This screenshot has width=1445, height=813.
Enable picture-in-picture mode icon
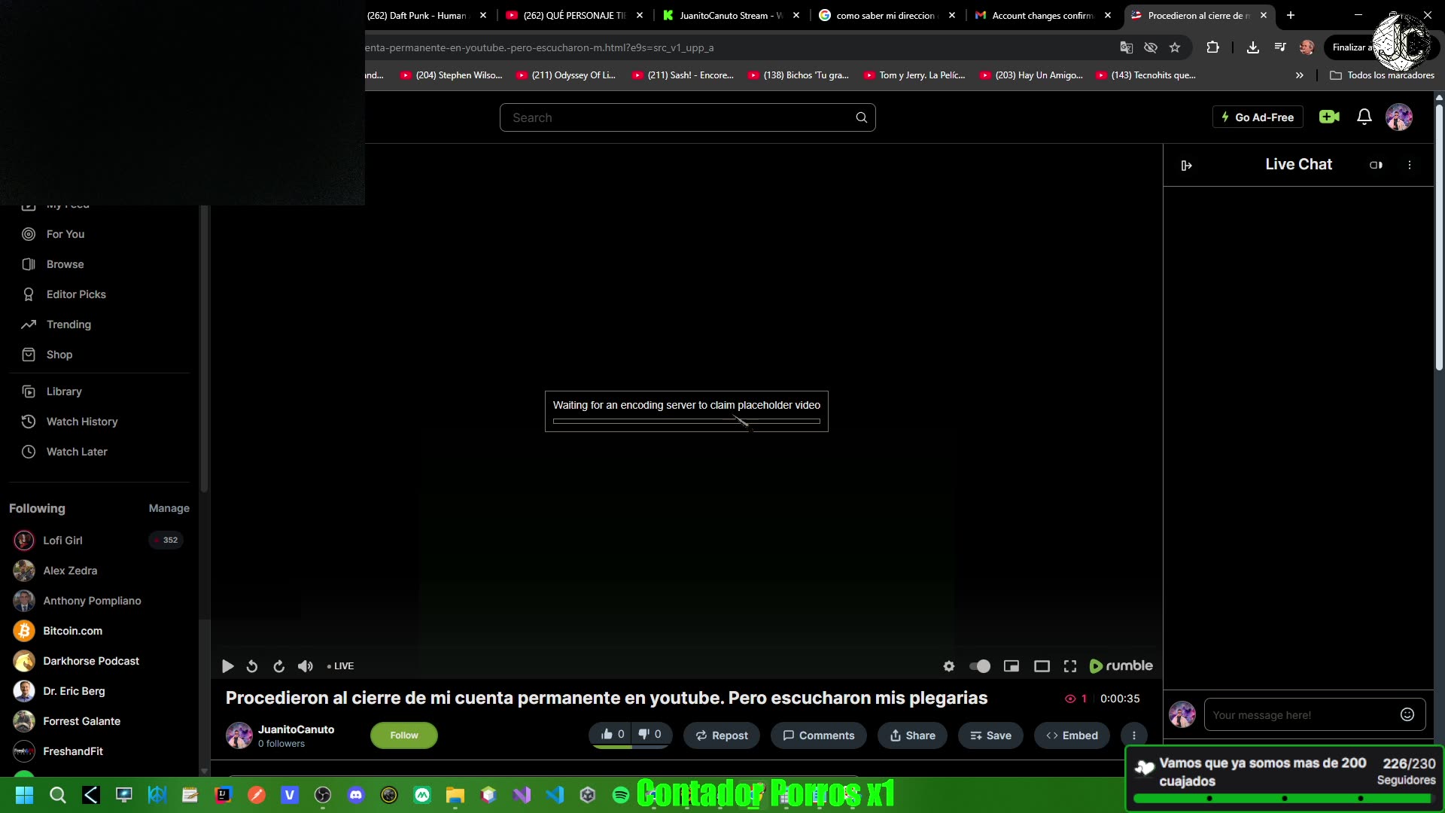click(x=1011, y=666)
